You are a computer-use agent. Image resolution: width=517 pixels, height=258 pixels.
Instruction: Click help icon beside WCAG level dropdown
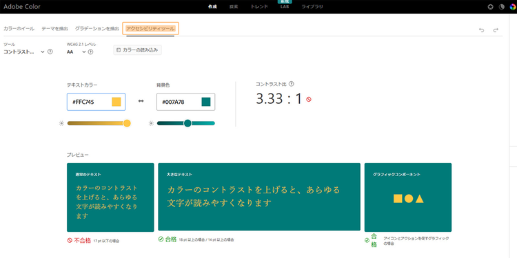(91, 52)
